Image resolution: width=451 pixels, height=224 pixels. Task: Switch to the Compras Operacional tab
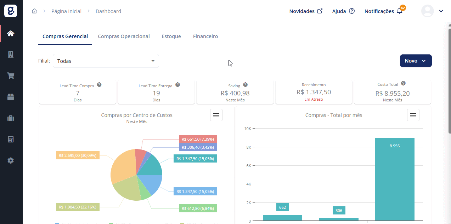tap(124, 36)
